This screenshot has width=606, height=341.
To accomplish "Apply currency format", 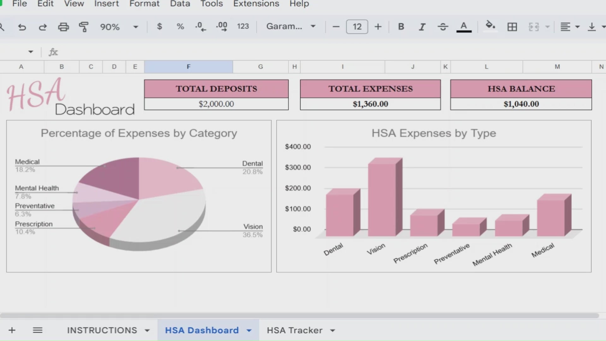I will 160,27.
